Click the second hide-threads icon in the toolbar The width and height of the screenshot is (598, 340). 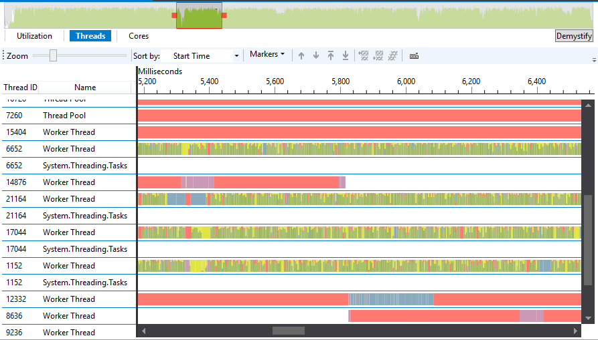coord(378,56)
